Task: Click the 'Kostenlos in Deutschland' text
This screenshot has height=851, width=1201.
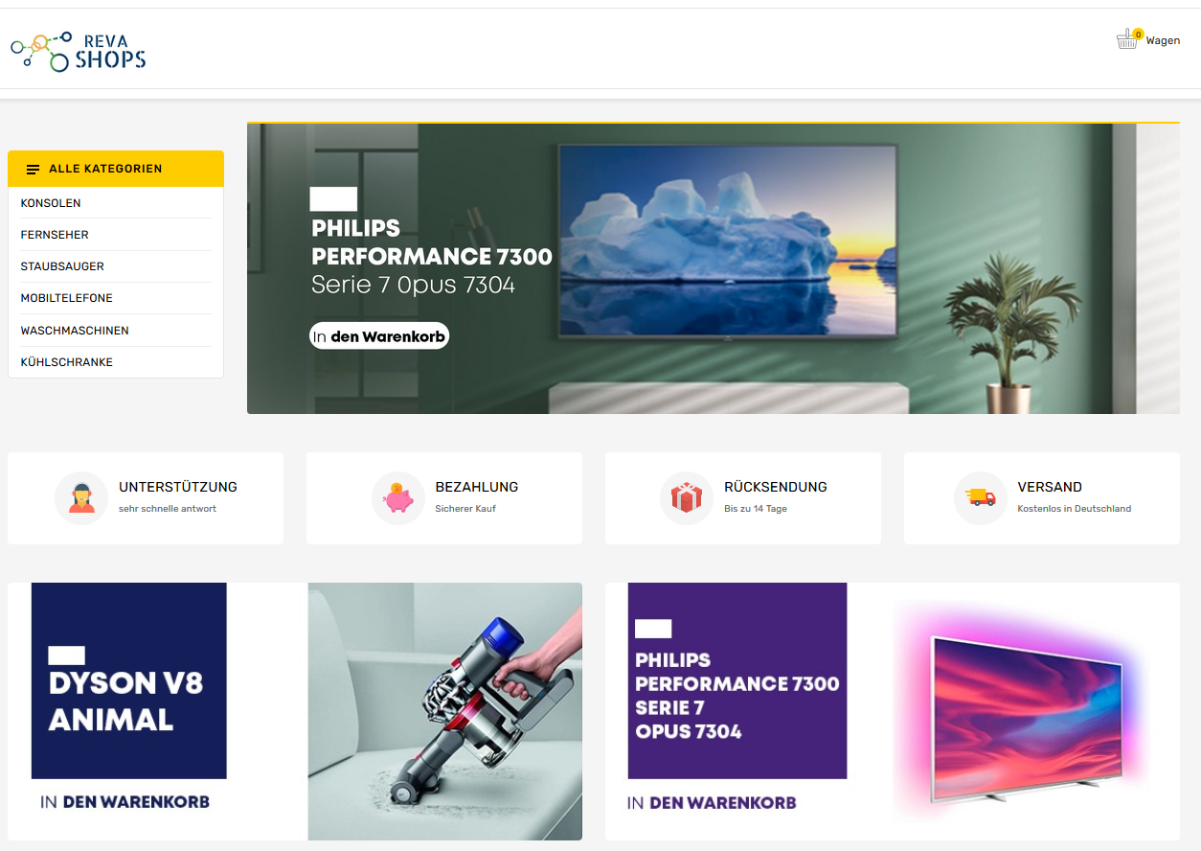Action: pos(1075,509)
